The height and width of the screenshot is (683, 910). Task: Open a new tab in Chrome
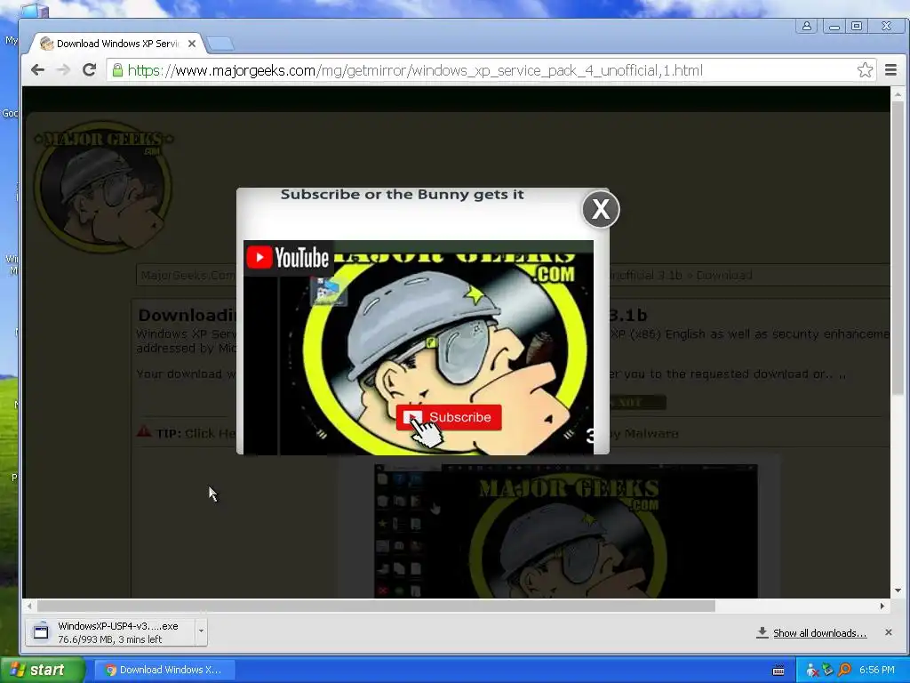click(x=220, y=44)
